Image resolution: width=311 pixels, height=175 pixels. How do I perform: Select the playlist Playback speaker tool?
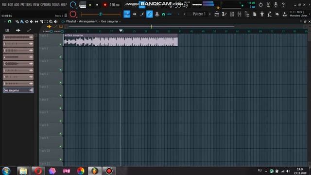pos(56,21)
